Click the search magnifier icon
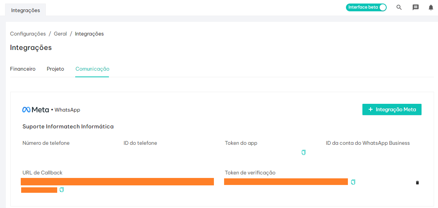 [x=399, y=7]
